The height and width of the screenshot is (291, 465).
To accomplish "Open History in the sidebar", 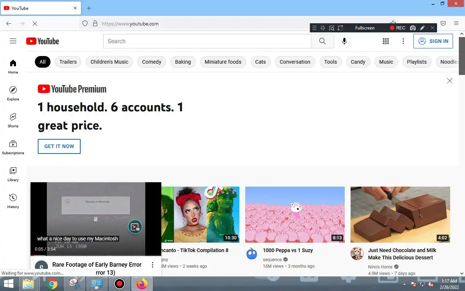I will 13,201.
